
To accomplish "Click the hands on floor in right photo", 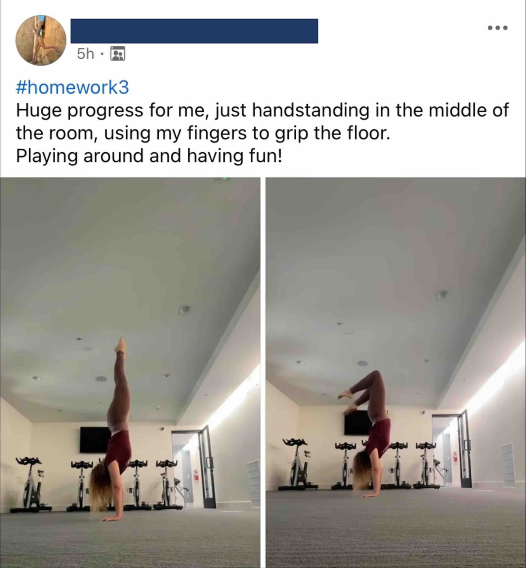I will (371, 494).
